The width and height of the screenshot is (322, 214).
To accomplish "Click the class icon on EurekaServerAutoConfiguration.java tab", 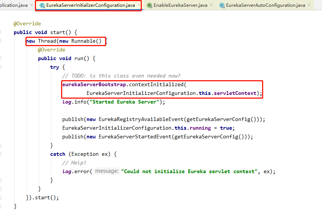I will [x=222, y=6].
